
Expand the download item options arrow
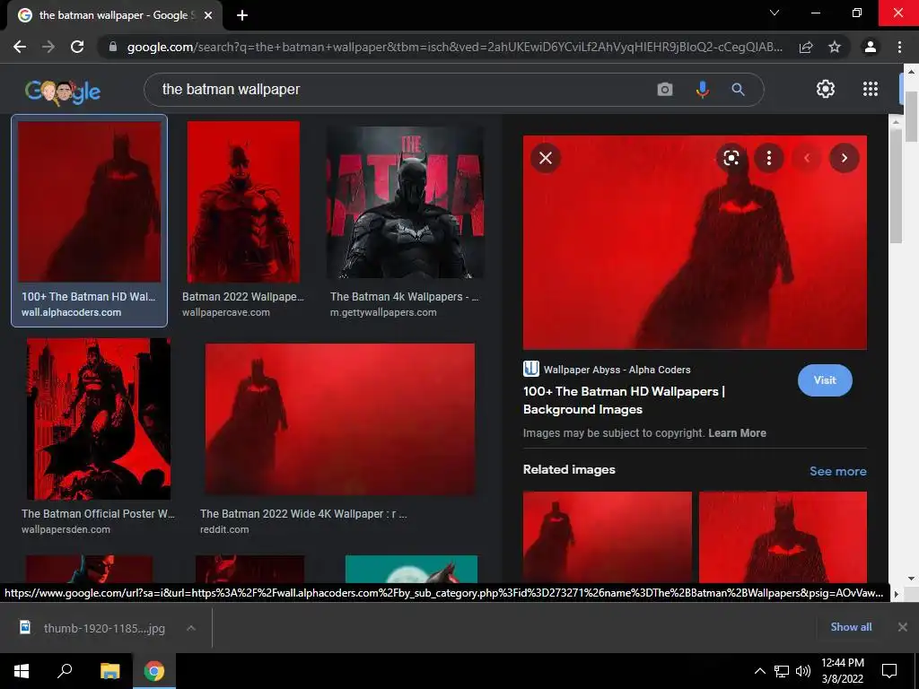coord(190,628)
